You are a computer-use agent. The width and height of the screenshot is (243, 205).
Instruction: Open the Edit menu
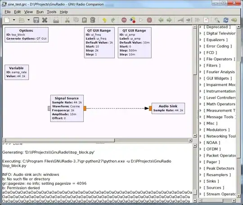tap(18, 12)
